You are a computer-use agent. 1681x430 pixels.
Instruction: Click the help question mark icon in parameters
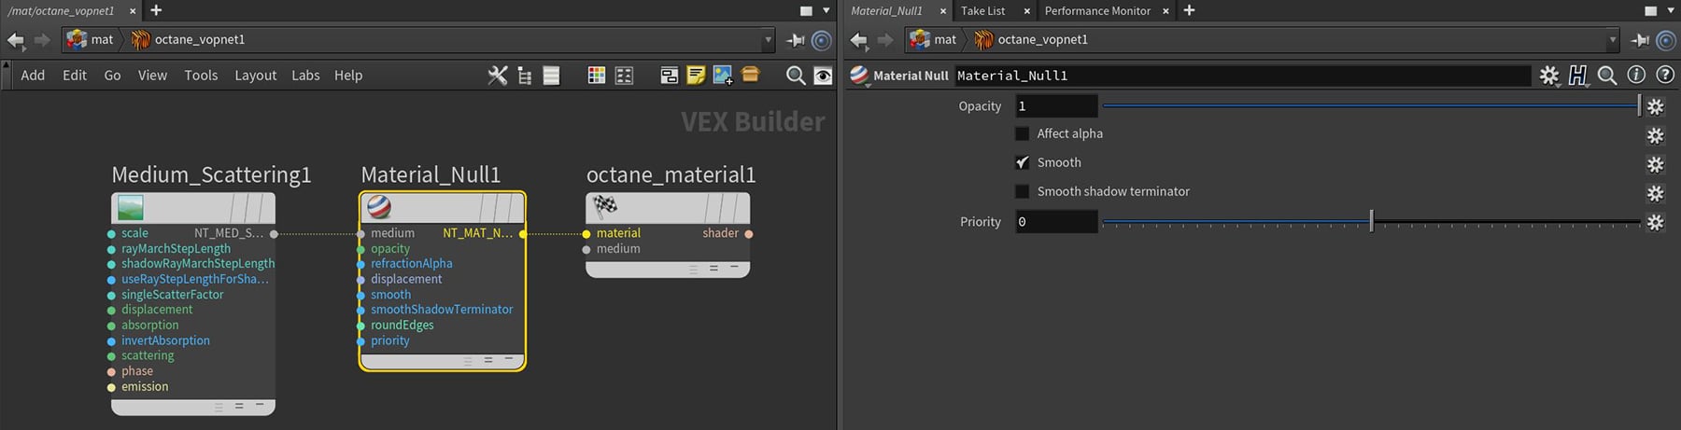click(1664, 76)
